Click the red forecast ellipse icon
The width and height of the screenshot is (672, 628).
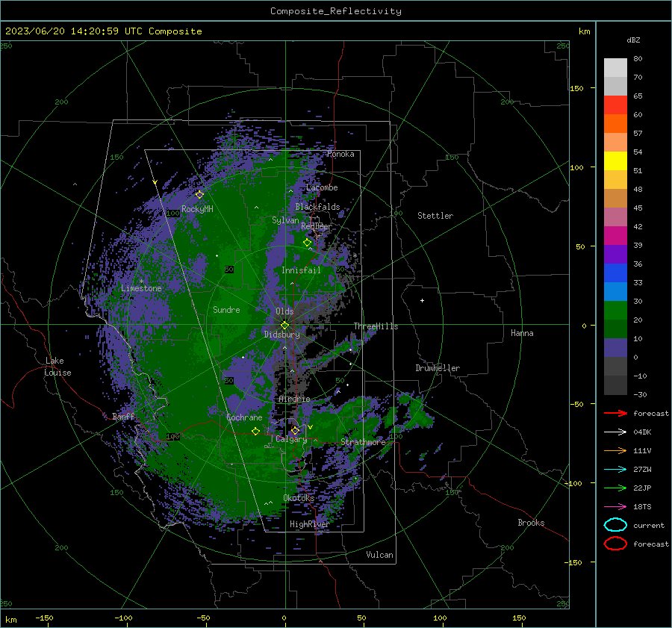pos(615,544)
